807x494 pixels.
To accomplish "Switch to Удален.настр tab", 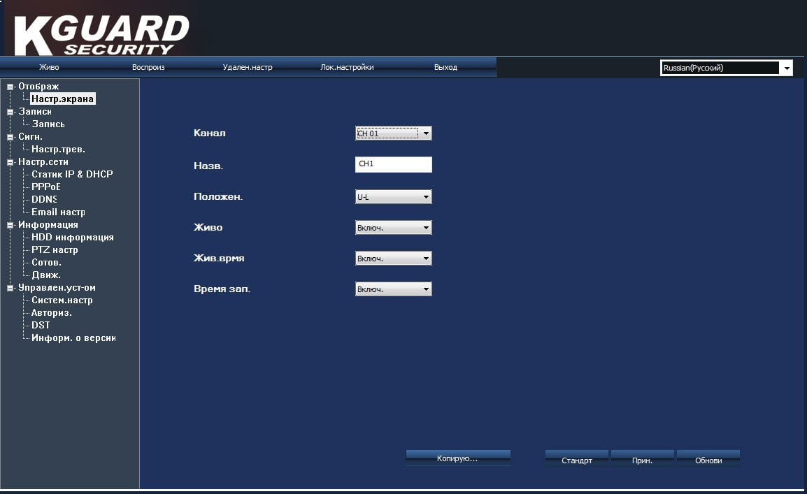I will click(248, 67).
